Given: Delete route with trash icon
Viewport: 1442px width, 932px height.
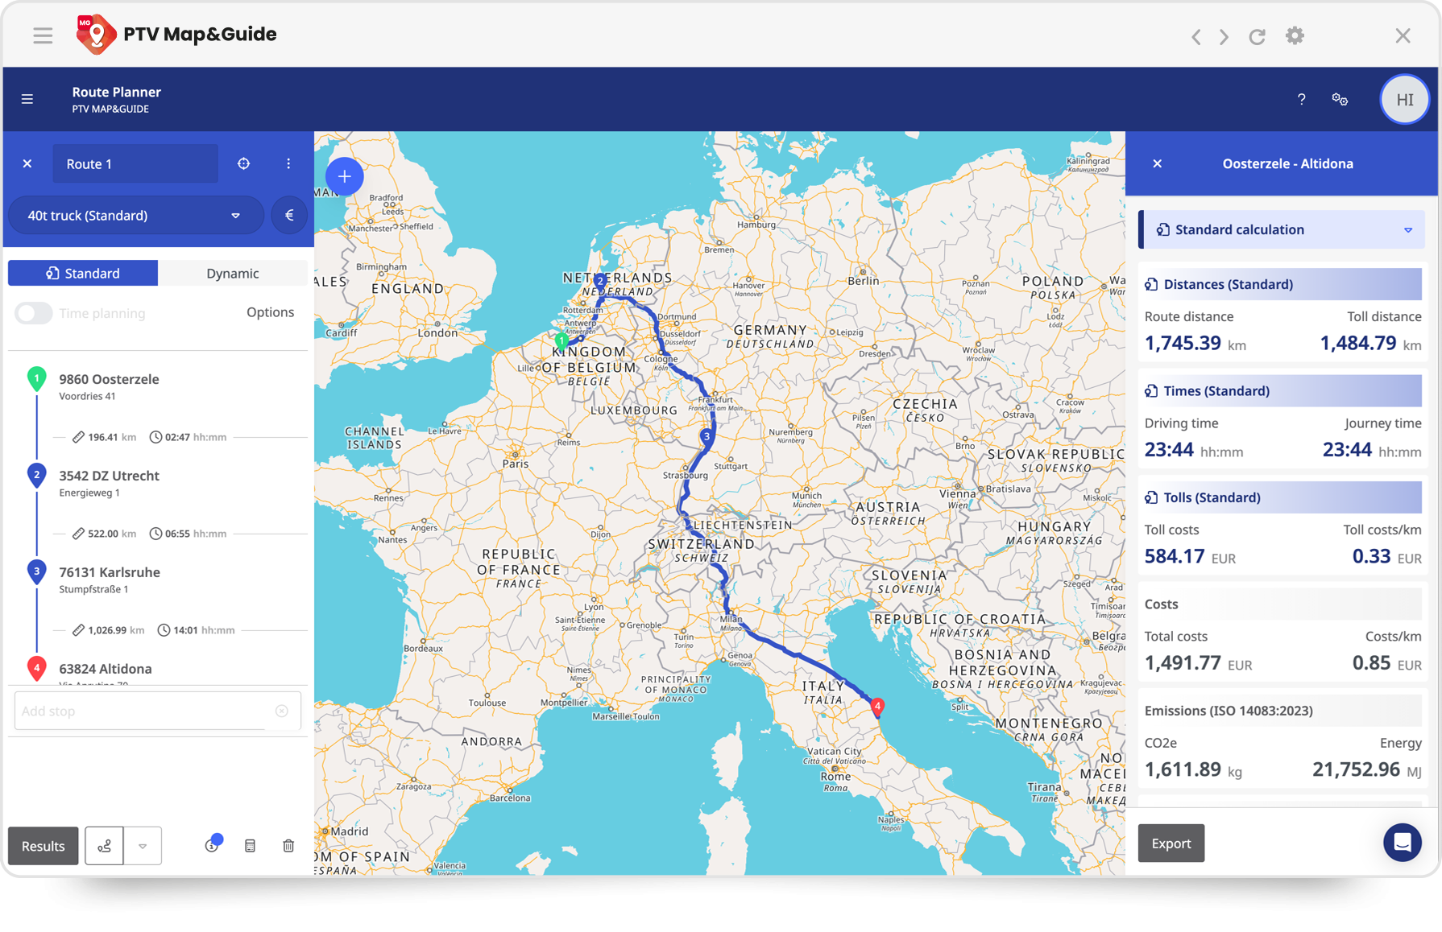Looking at the screenshot, I should (x=288, y=845).
